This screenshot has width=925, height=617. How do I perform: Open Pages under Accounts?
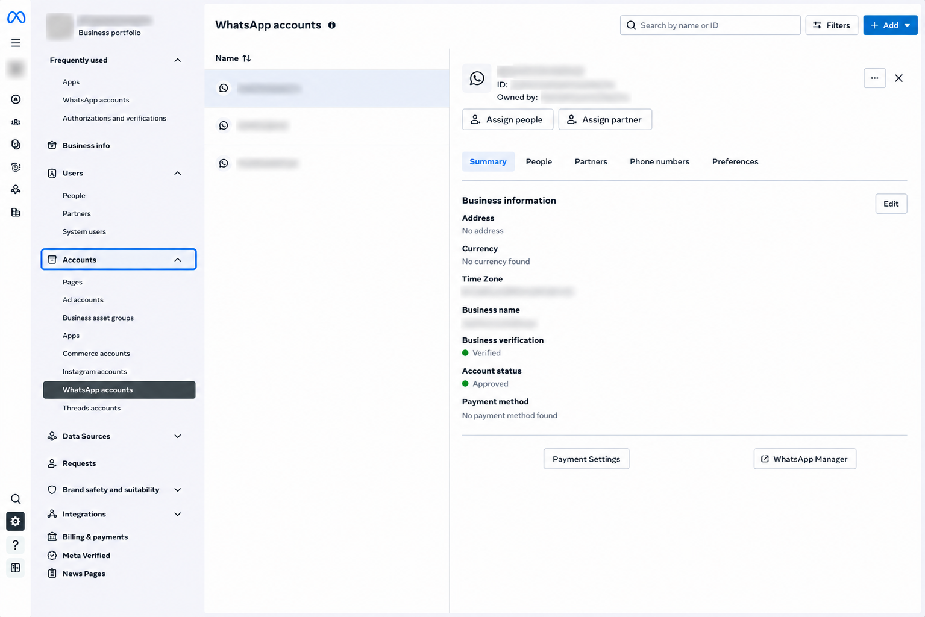(x=72, y=282)
